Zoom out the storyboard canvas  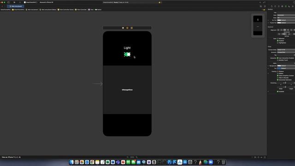point(128,157)
